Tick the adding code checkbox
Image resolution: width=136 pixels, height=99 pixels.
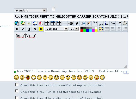17,97
